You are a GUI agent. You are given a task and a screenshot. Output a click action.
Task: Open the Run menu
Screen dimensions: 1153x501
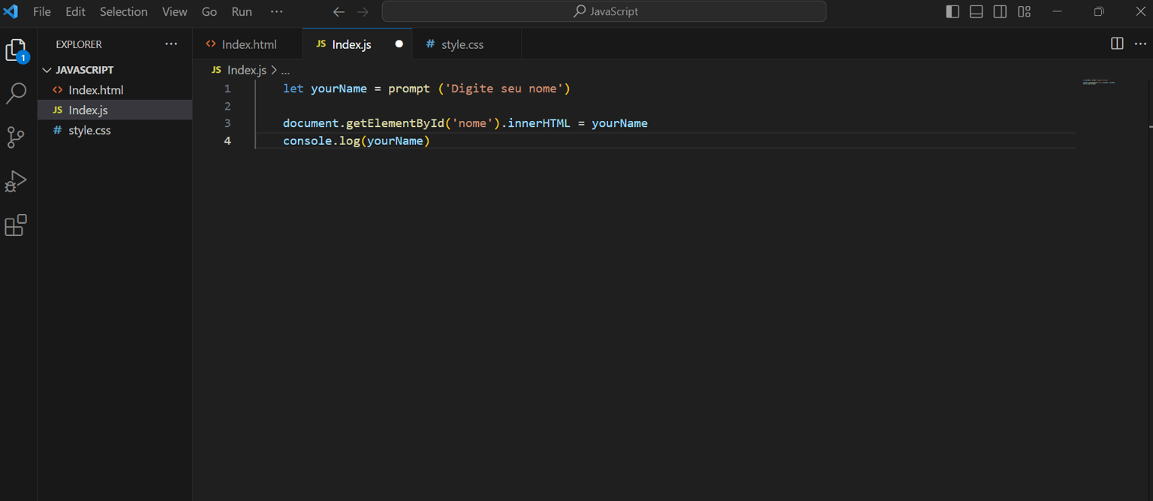pyautogui.click(x=242, y=12)
